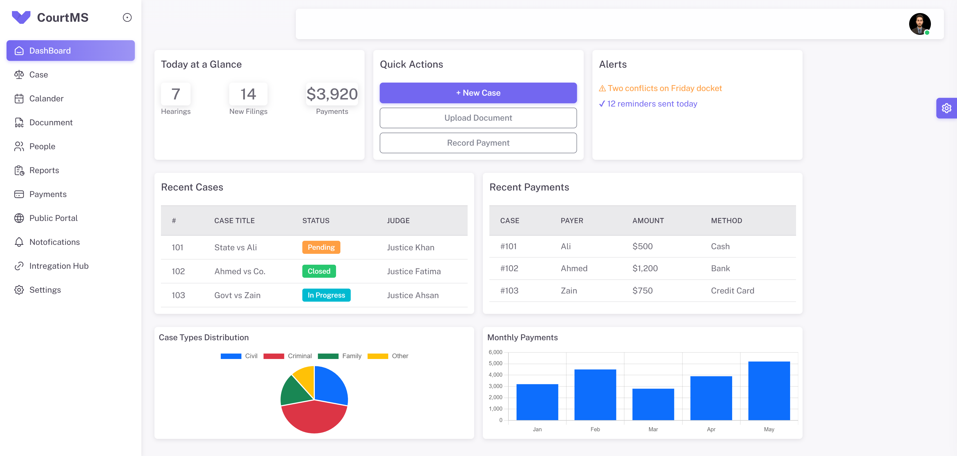Select the State vs Ali case title
Viewport: 957px width, 456px height.
235,247
